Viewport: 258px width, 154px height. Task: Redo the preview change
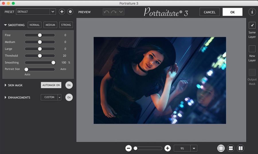pyautogui.click(x=114, y=12)
